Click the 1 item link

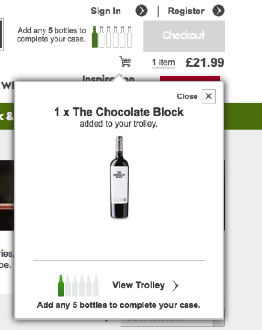click(163, 63)
